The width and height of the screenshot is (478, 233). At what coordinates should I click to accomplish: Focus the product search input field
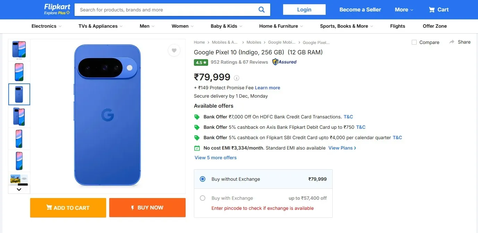[167, 10]
